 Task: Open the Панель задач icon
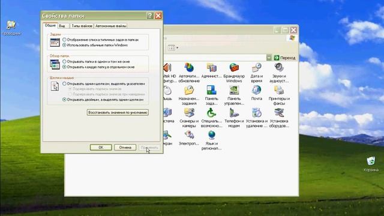click(x=211, y=95)
